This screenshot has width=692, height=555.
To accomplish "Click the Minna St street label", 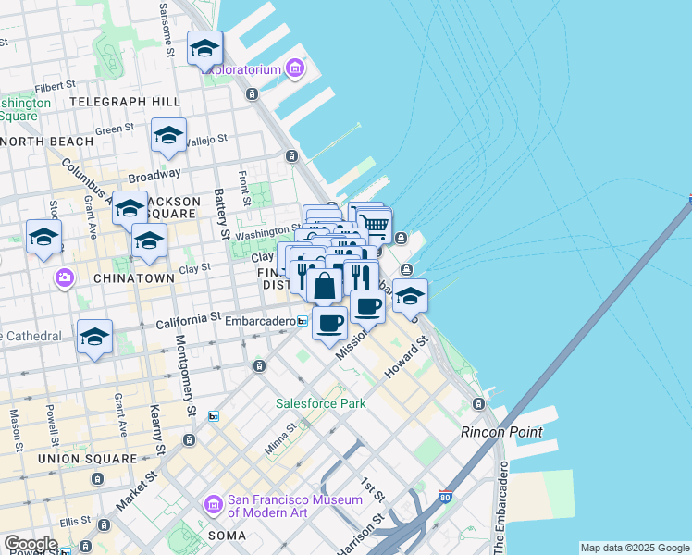I will click(x=280, y=439).
